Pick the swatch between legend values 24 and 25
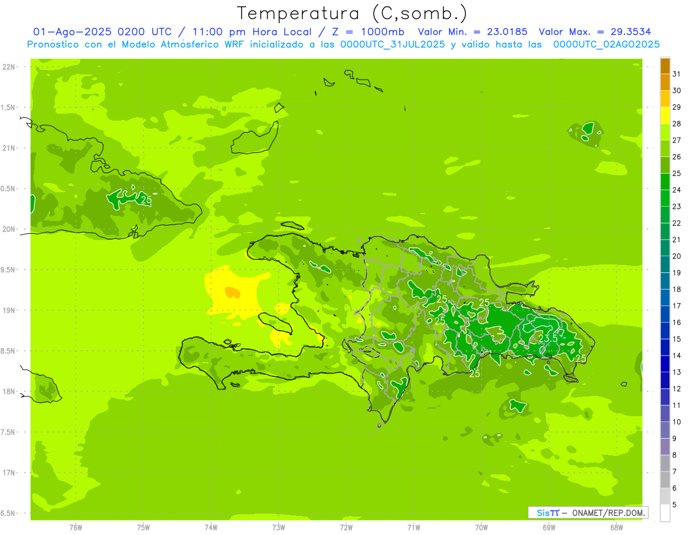This screenshot has height=535, width=692. (x=665, y=181)
